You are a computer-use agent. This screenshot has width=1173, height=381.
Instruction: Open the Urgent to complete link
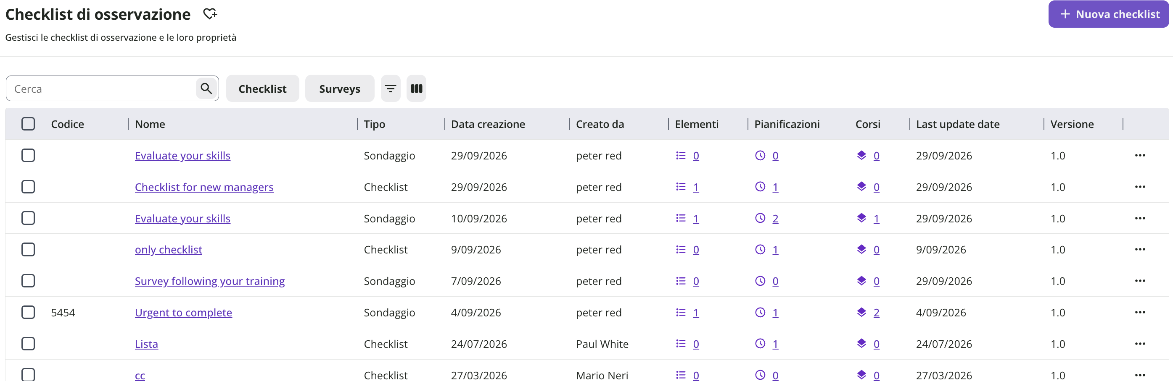tap(183, 312)
